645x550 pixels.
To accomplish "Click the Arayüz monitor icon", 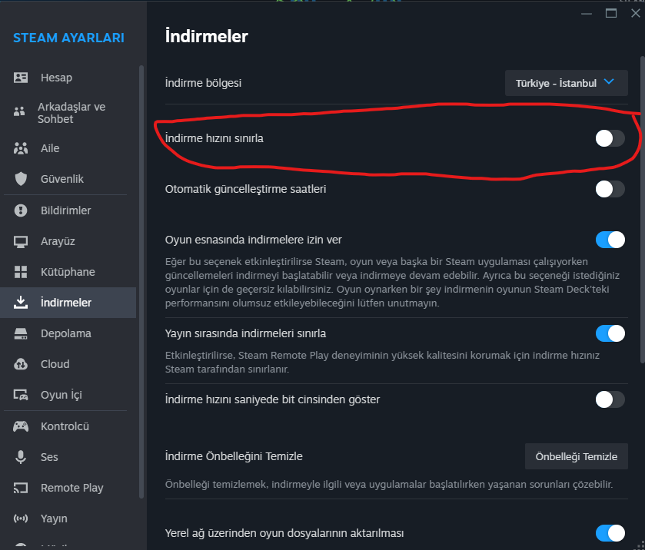I will point(21,241).
